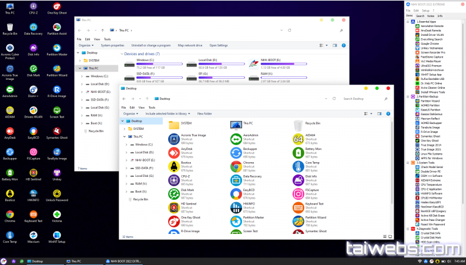Click the Search Desktop input field
Image resolution: width=466 pixels, height=265 pixels.
point(362,99)
